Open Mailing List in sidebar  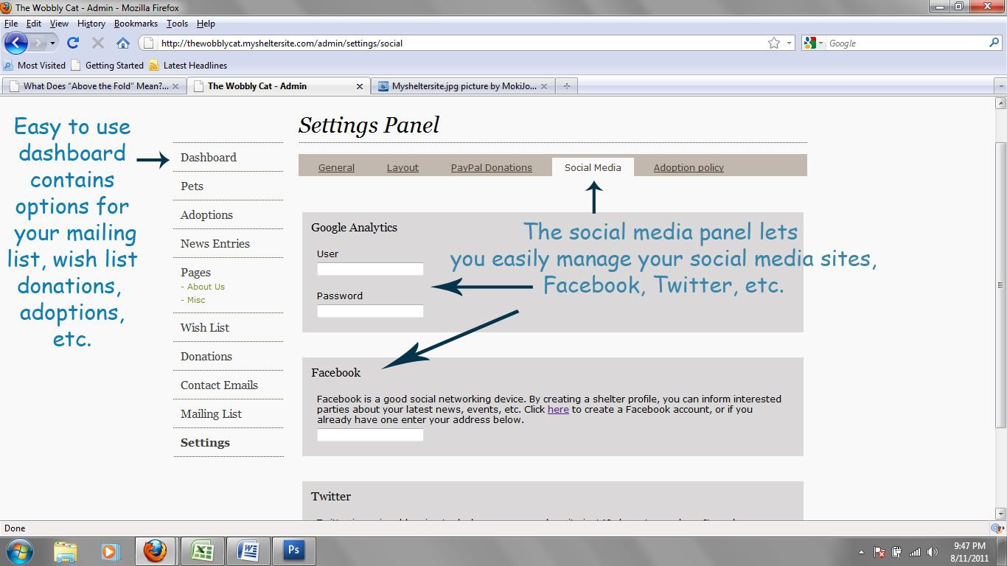(211, 413)
